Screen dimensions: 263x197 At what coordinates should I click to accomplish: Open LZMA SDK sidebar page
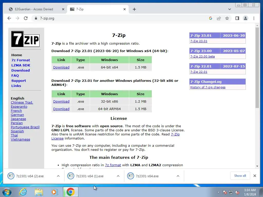[21, 65]
